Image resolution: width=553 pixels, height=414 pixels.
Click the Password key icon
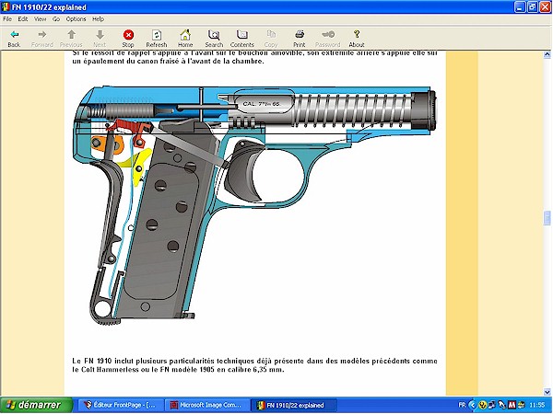click(328, 35)
